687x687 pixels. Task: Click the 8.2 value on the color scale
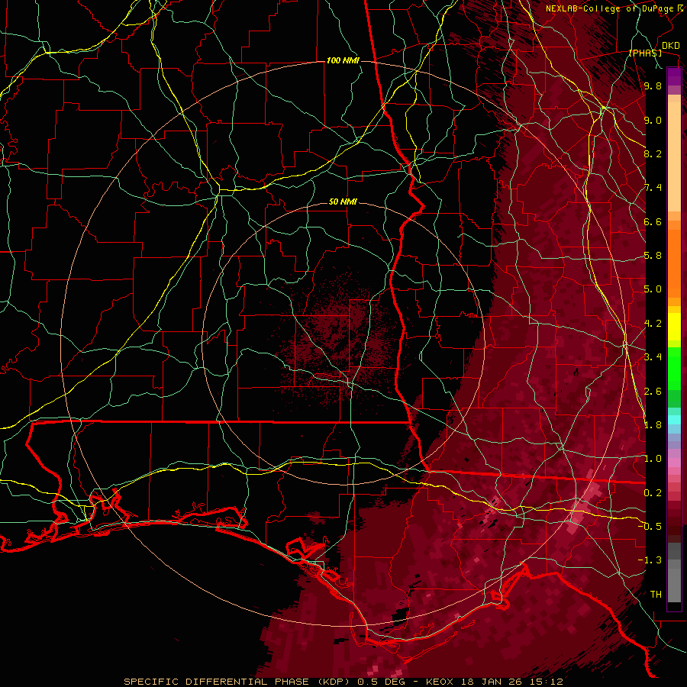click(x=653, y=153)
